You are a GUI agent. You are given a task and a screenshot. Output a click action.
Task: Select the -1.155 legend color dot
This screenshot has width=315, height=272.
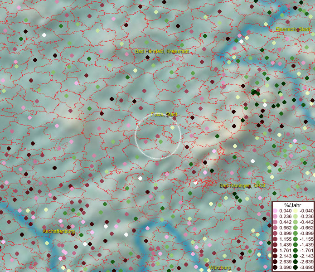point(296,239)
